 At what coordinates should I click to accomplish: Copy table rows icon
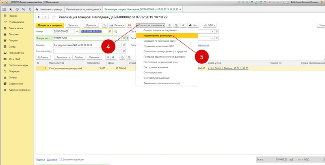122,57
